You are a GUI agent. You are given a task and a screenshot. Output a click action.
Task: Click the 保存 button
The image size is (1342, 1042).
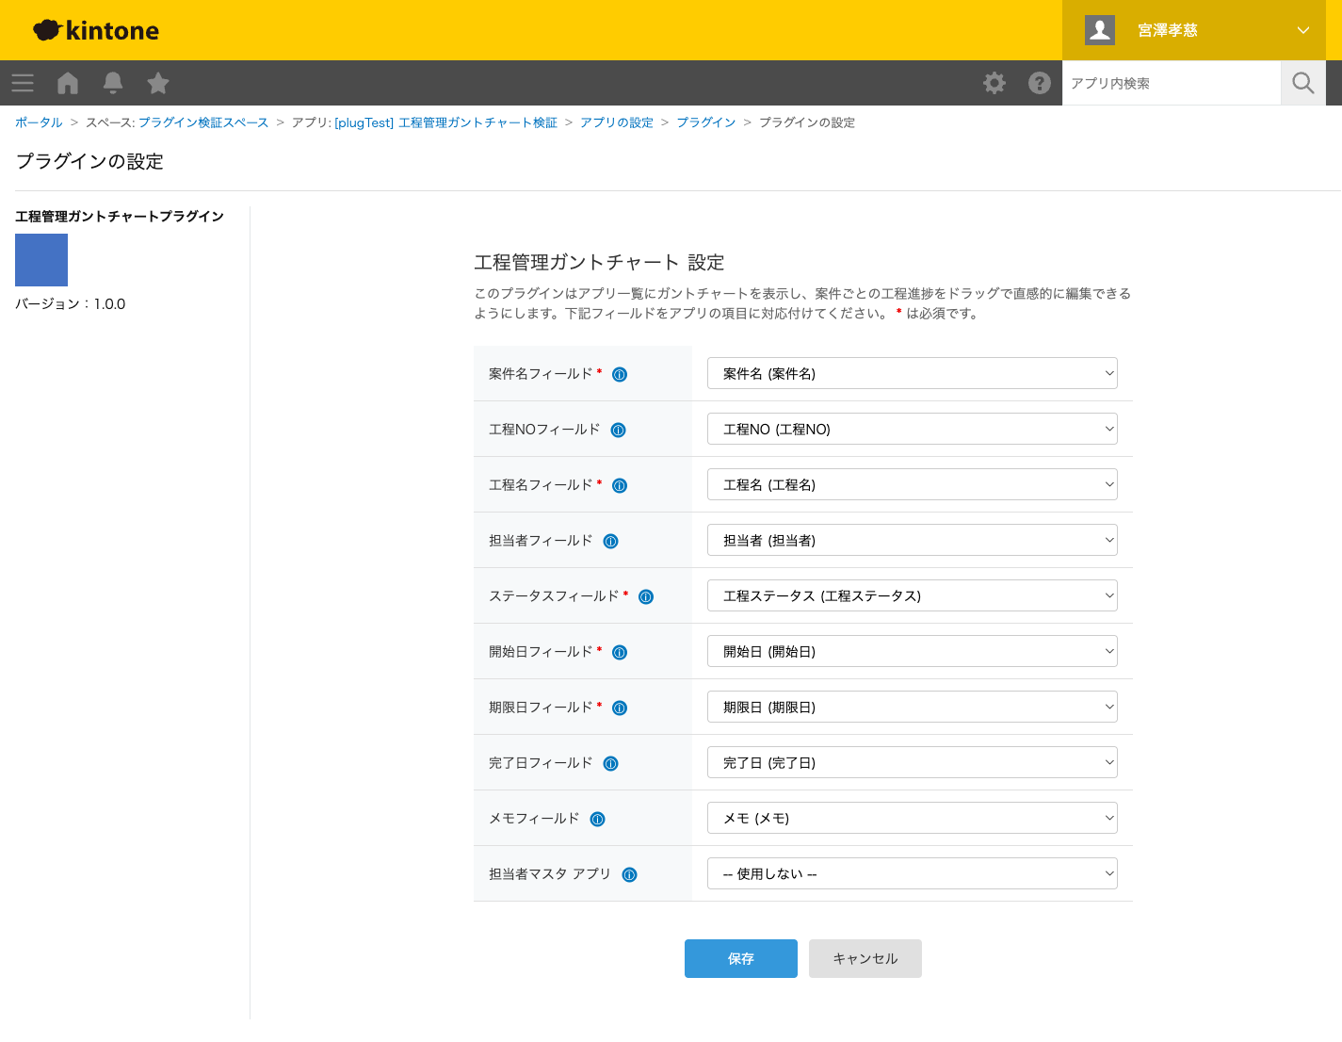coord(740,959)
